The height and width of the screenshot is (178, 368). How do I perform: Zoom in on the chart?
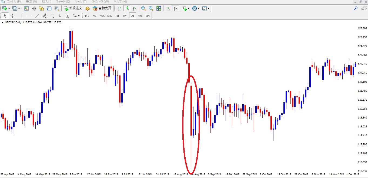tap(143, 8)
